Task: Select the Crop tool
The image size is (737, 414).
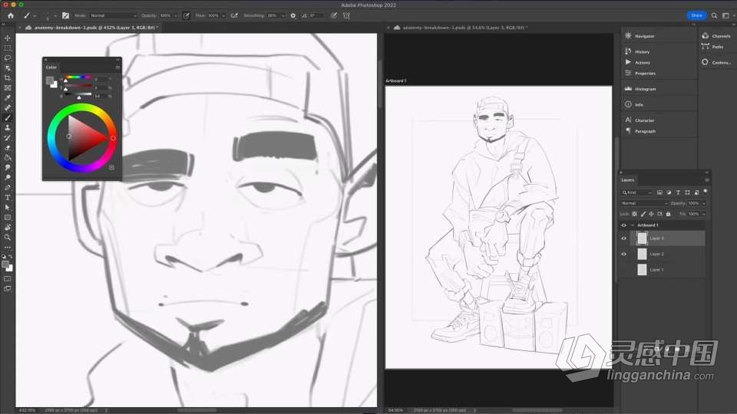Action: tap(8, 78)
